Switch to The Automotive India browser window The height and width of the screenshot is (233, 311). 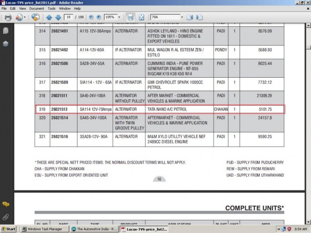pyautogui.click(x=94, y=229)
